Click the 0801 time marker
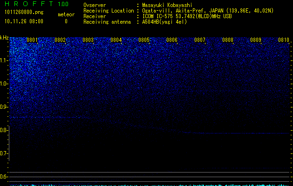 pos(32,40)
